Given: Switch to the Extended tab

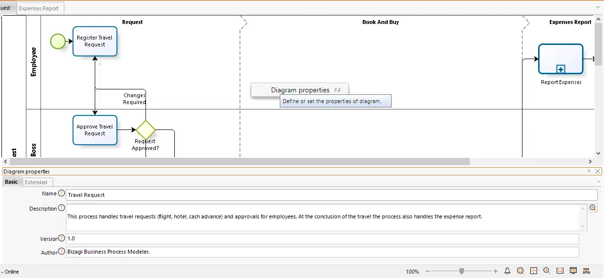Looking at the screenshot, I should coord(36,182).
